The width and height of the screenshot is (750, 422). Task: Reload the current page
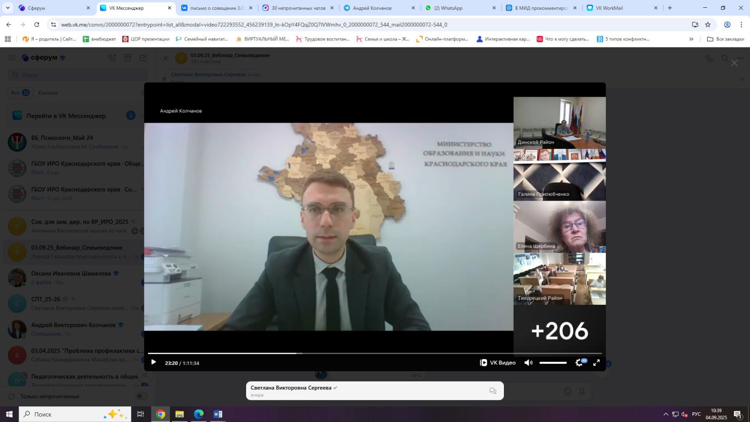tap(37, 24)
